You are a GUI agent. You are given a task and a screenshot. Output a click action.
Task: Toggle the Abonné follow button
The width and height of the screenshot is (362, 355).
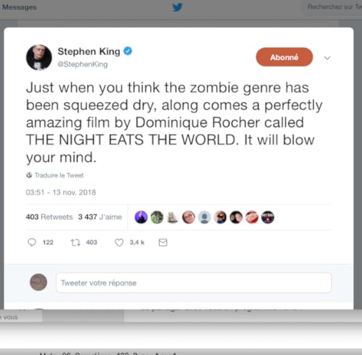[x=284, y=57]
